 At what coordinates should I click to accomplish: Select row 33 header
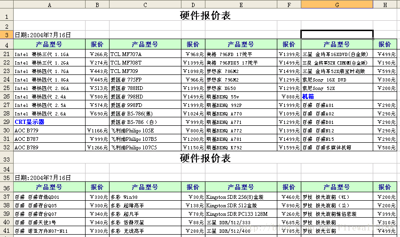pyautogui.click(x=7, y=157)
